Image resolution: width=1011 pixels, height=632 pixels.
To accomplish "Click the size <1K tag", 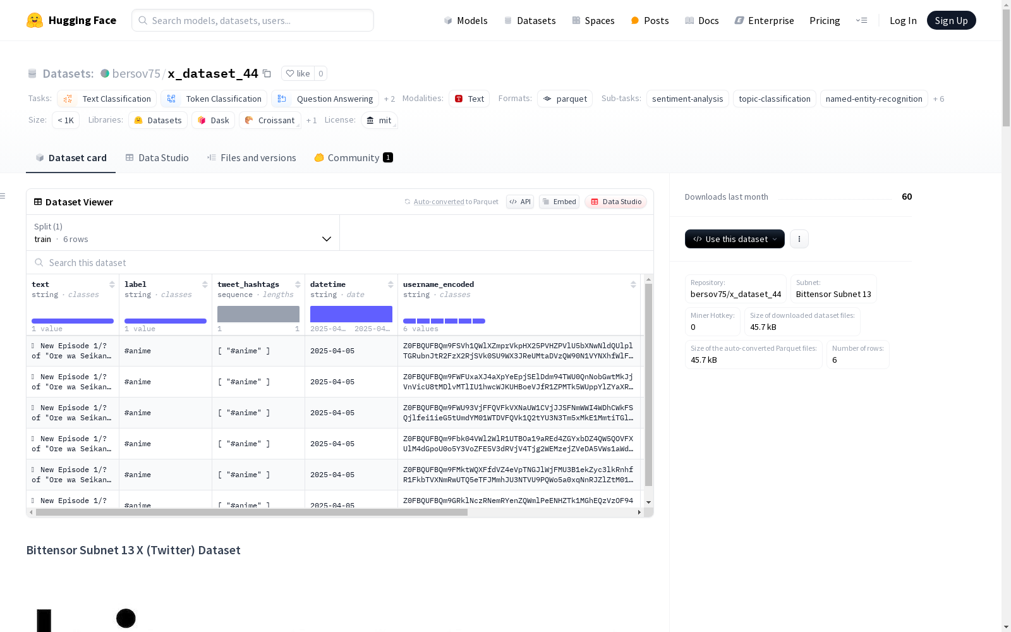I will 66,120.
